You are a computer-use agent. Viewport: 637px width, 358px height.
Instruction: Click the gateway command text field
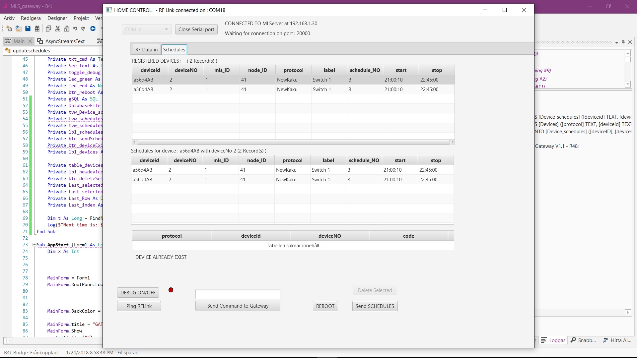point(238,294)
